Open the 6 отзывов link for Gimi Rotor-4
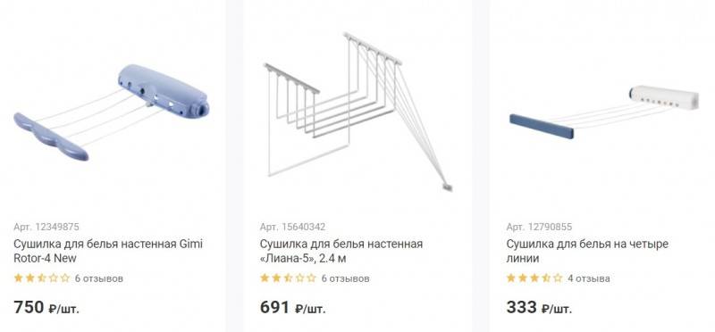Viewport: 715px width, 332px height. (x=99, y=278)
